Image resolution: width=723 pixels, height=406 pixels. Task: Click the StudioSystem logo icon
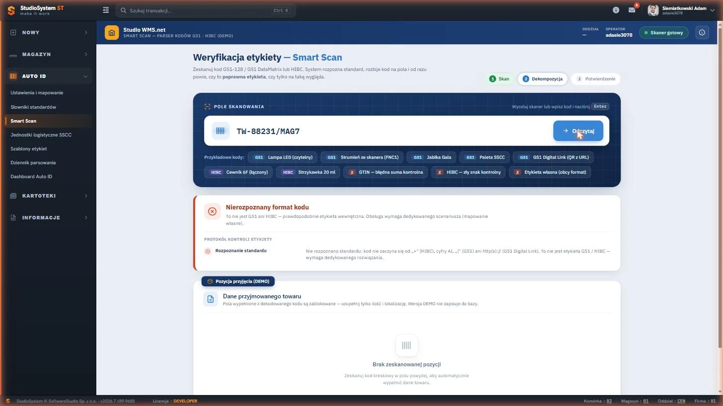(x=11, y=10)
